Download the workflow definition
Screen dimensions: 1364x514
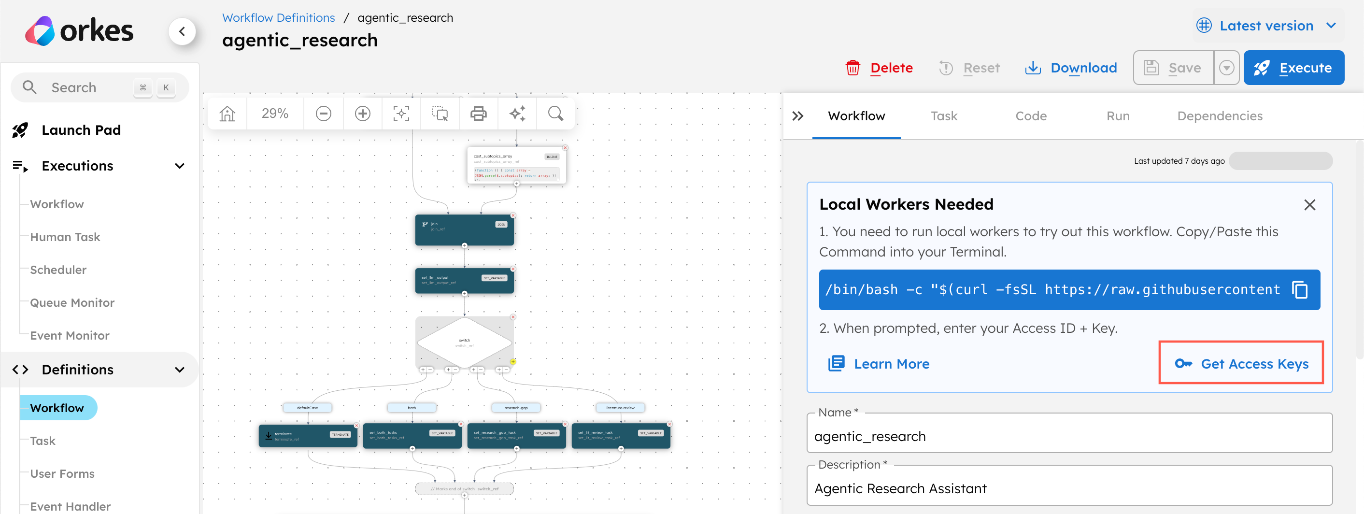tap(1071, 68)
